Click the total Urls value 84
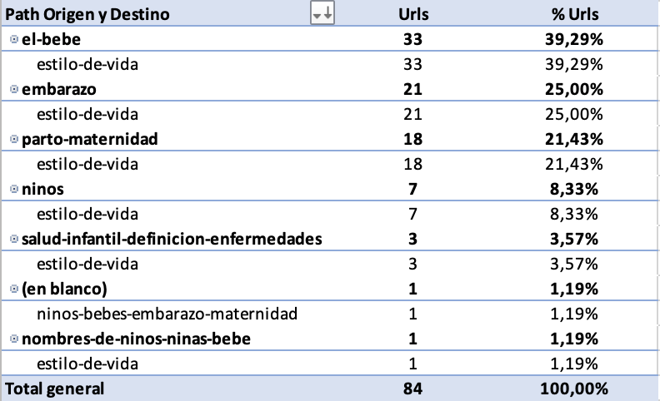 tap(413, 389)
